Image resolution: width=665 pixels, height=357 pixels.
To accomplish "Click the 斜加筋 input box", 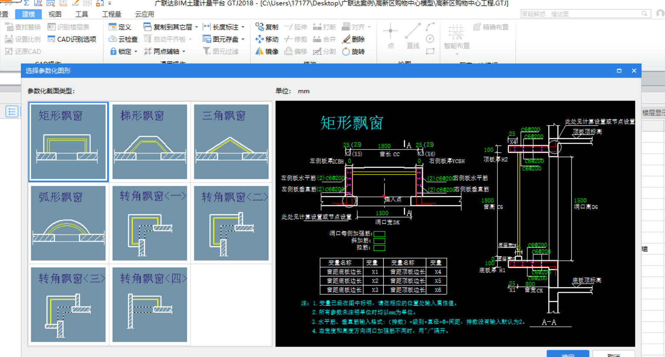I will (x=379, y=241).
